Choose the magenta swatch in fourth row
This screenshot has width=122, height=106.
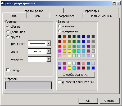[x=60, y=51]
